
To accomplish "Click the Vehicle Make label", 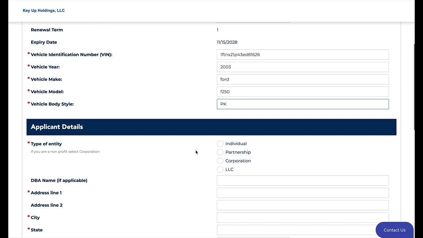I will (46, 79).
